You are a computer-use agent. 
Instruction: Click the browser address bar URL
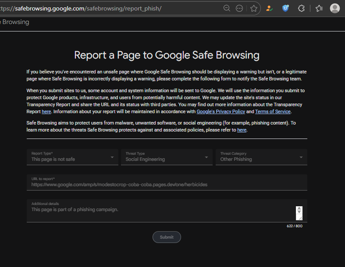click(x=81, y=8)
